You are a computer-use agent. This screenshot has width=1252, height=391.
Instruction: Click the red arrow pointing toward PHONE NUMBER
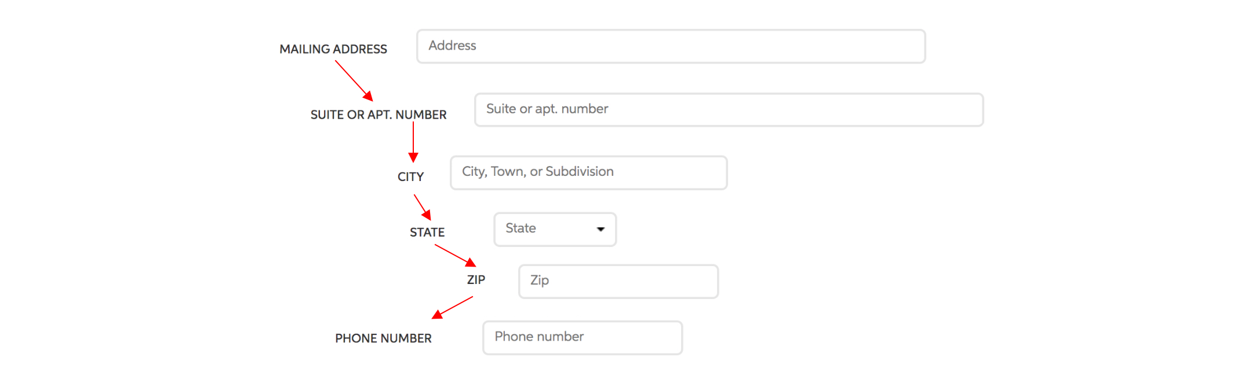[452, 308]
